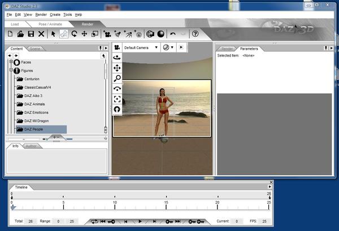Open the File menu
Screen dimensions: 339x231
9,15
